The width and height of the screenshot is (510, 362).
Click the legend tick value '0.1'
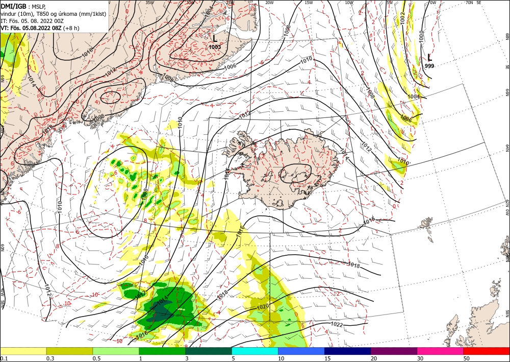click(x=4, y=358)
